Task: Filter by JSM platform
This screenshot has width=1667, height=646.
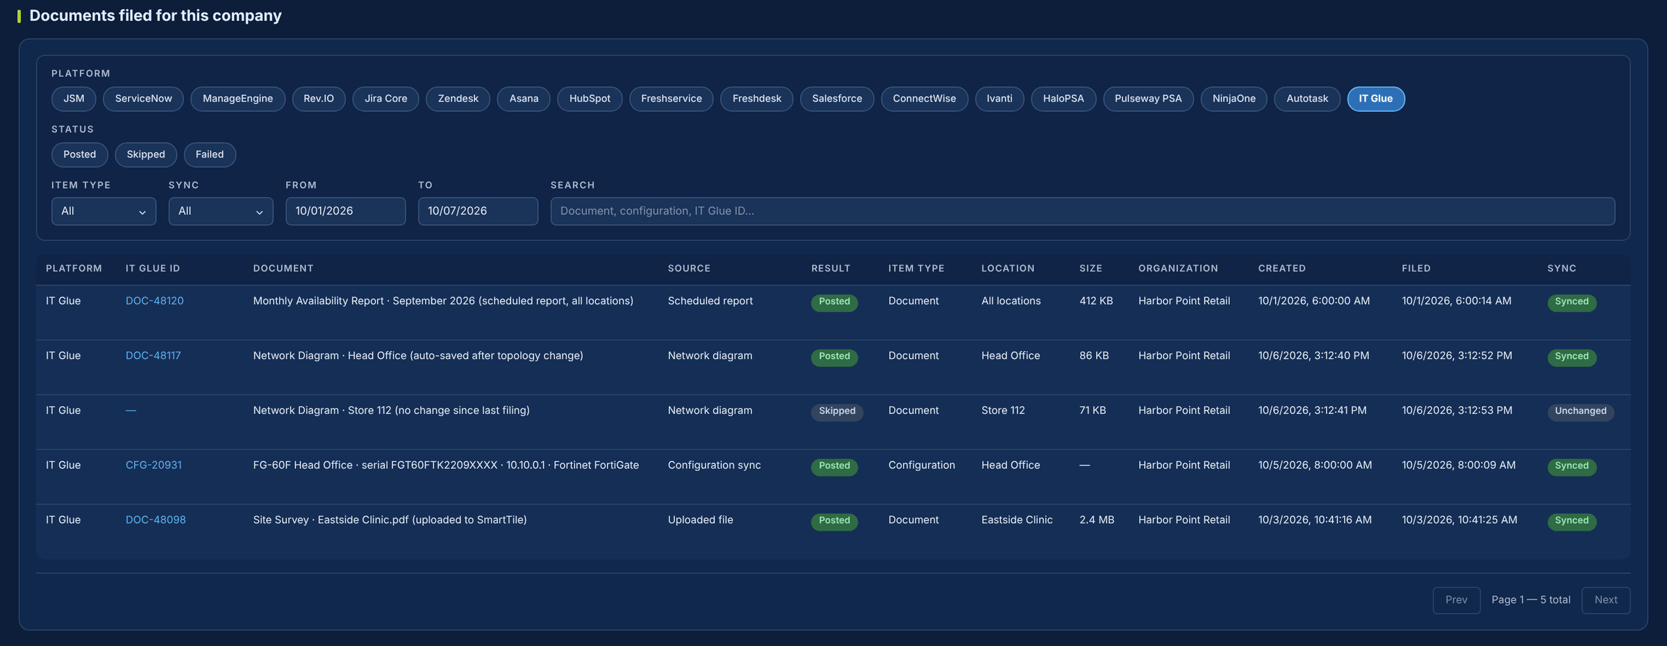Action: coord(74,99)
